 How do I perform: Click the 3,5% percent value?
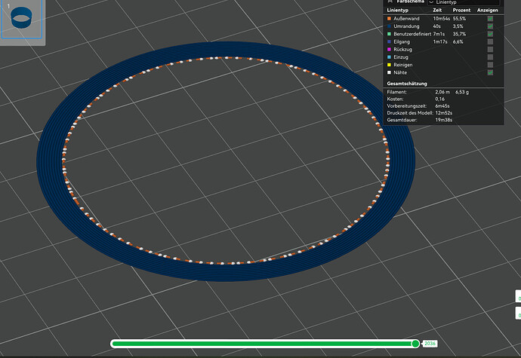coord(458,26)
